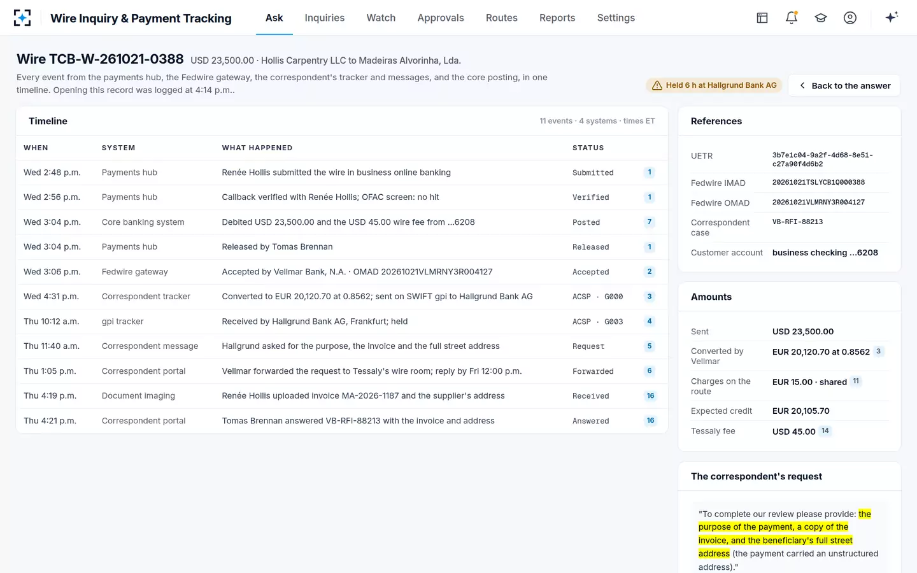Open source 11 beside EUR 15.00 shared
The height and width of the screenshot is (573, 917).
[856, 381]
